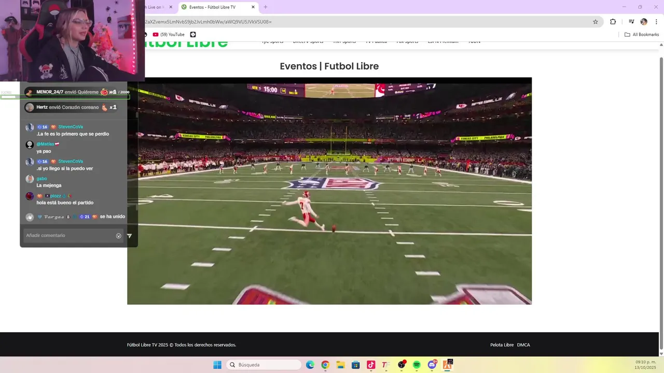
Task: Open the TF app from the taskbar
Action: [x=386, y=365]
